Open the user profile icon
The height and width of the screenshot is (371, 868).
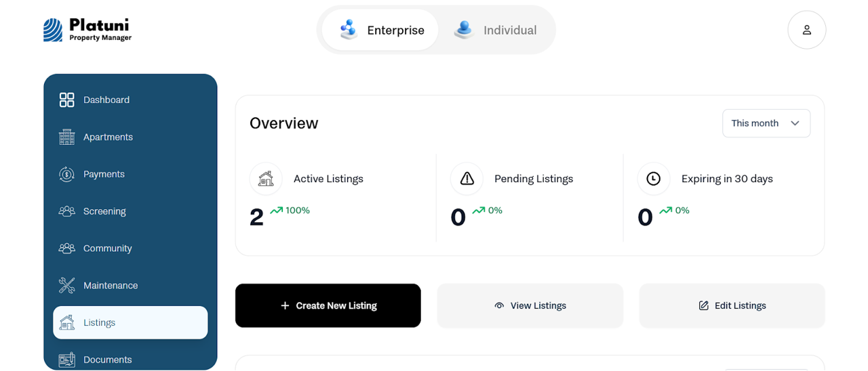coord(806,30)
